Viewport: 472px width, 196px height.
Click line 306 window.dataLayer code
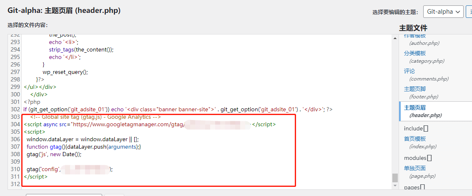tap(83, 140)
